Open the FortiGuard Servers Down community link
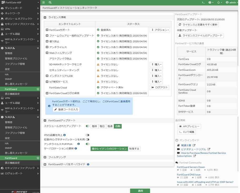 click(191, 167)
